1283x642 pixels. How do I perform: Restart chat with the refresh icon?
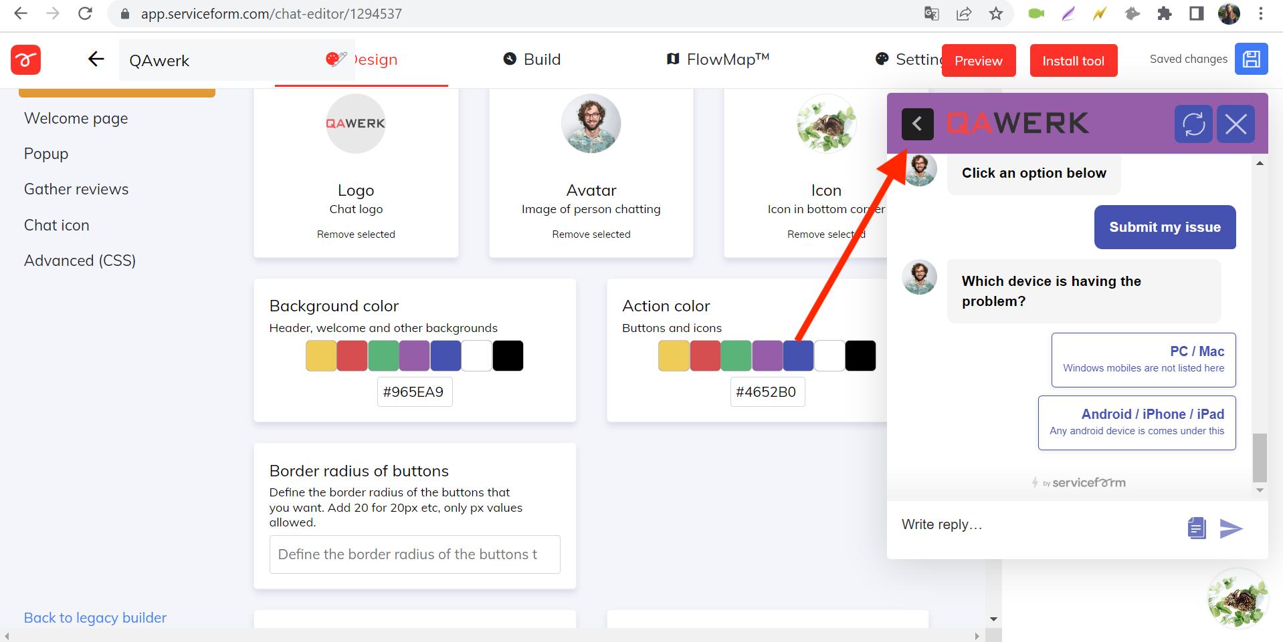click(1193, 124)
